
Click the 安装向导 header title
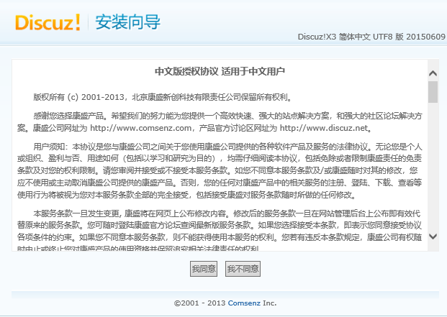127,22
